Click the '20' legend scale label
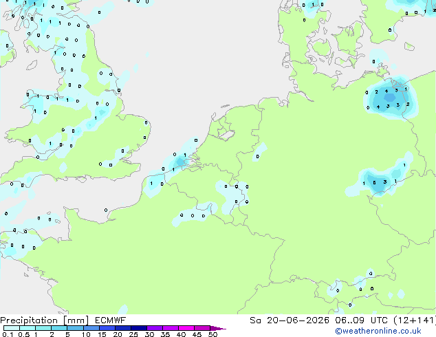 click(x=118, y=334)
